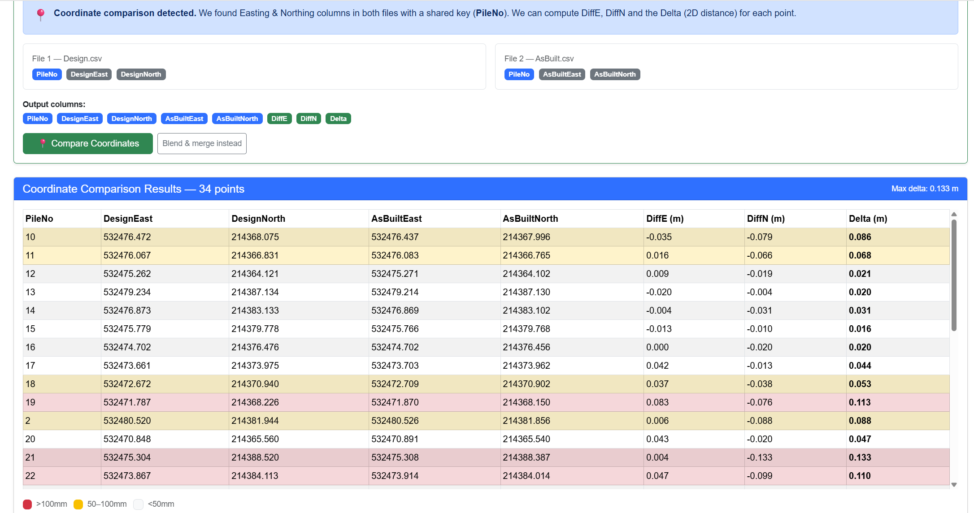Click DesignNorth value 214366.831

tap(255, 255)
